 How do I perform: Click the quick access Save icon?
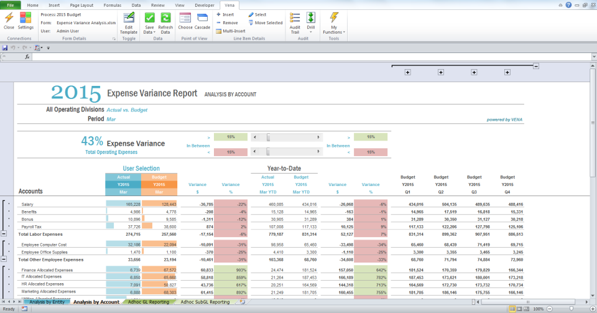[x=5, y=47]
